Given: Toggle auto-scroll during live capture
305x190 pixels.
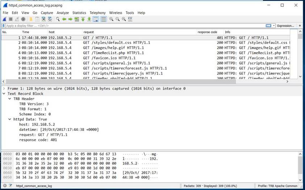Looking at the screenshot, I should (96, 19).
